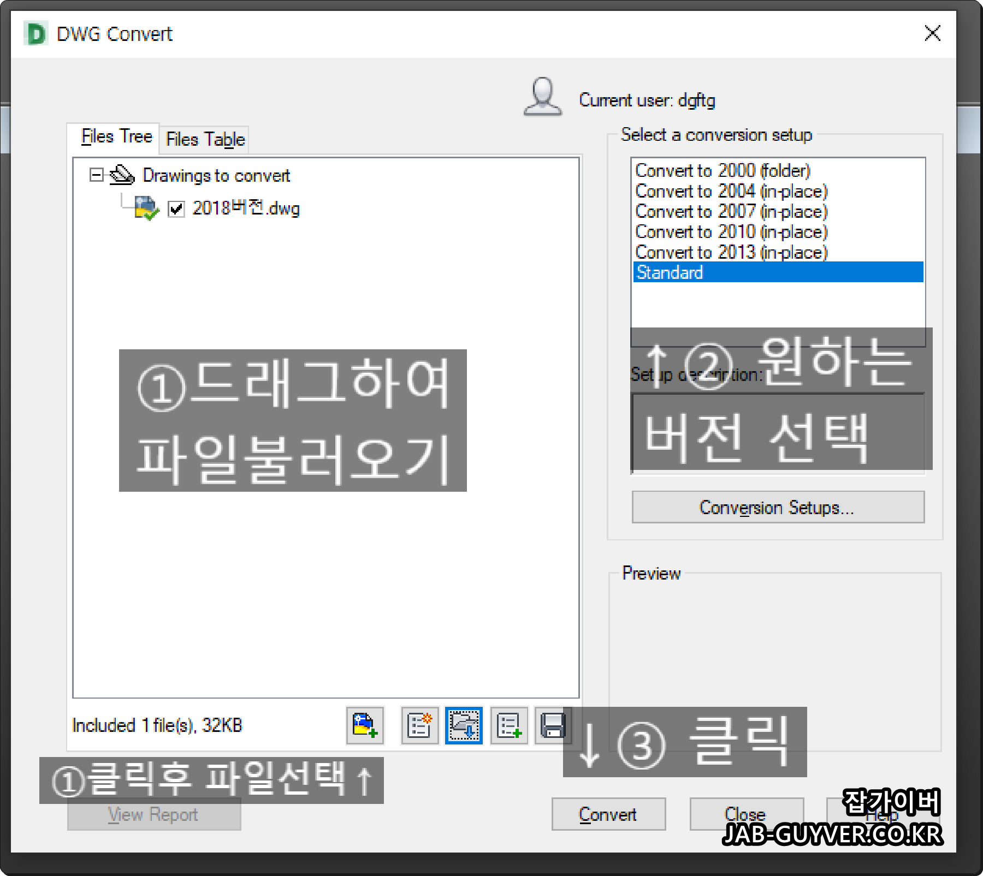Viewport: 983px width, 876px height.
Task: Click the DWG Convert app icon in title bar
Action: [x=36, y=34]
